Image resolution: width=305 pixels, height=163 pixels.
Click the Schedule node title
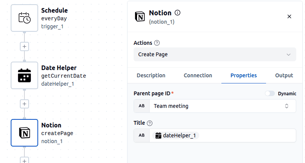pos(55,10)
